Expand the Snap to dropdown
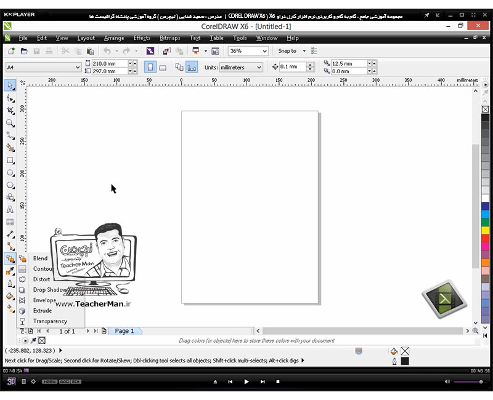This screenshot has height=400, width=493. [304, 51]
